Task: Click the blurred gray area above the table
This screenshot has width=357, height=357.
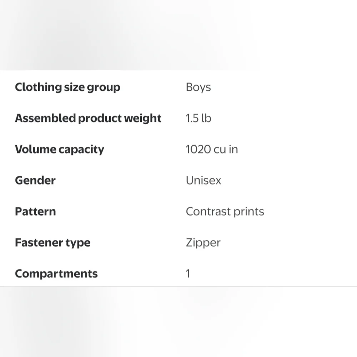Action: (x=178, y=36)
